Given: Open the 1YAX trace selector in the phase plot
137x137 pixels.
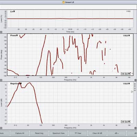Looking at the screenshot, I should (126, 36).
